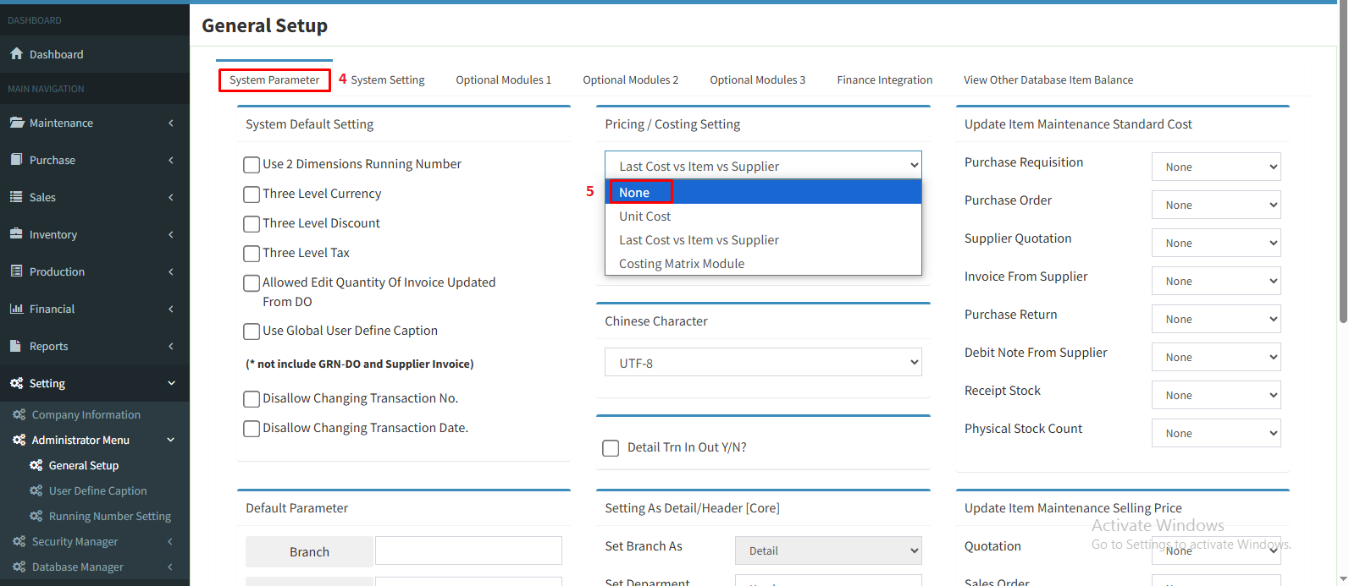The image size is (1349, 586).
Task: Click the Branch text input field
Action: coord(468,550)
